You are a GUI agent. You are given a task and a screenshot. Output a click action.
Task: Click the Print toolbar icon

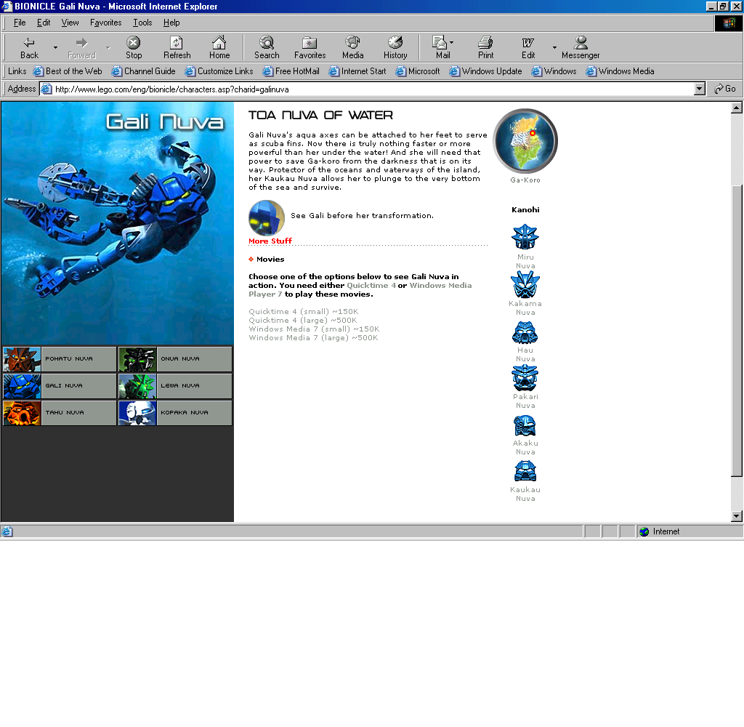485,47
